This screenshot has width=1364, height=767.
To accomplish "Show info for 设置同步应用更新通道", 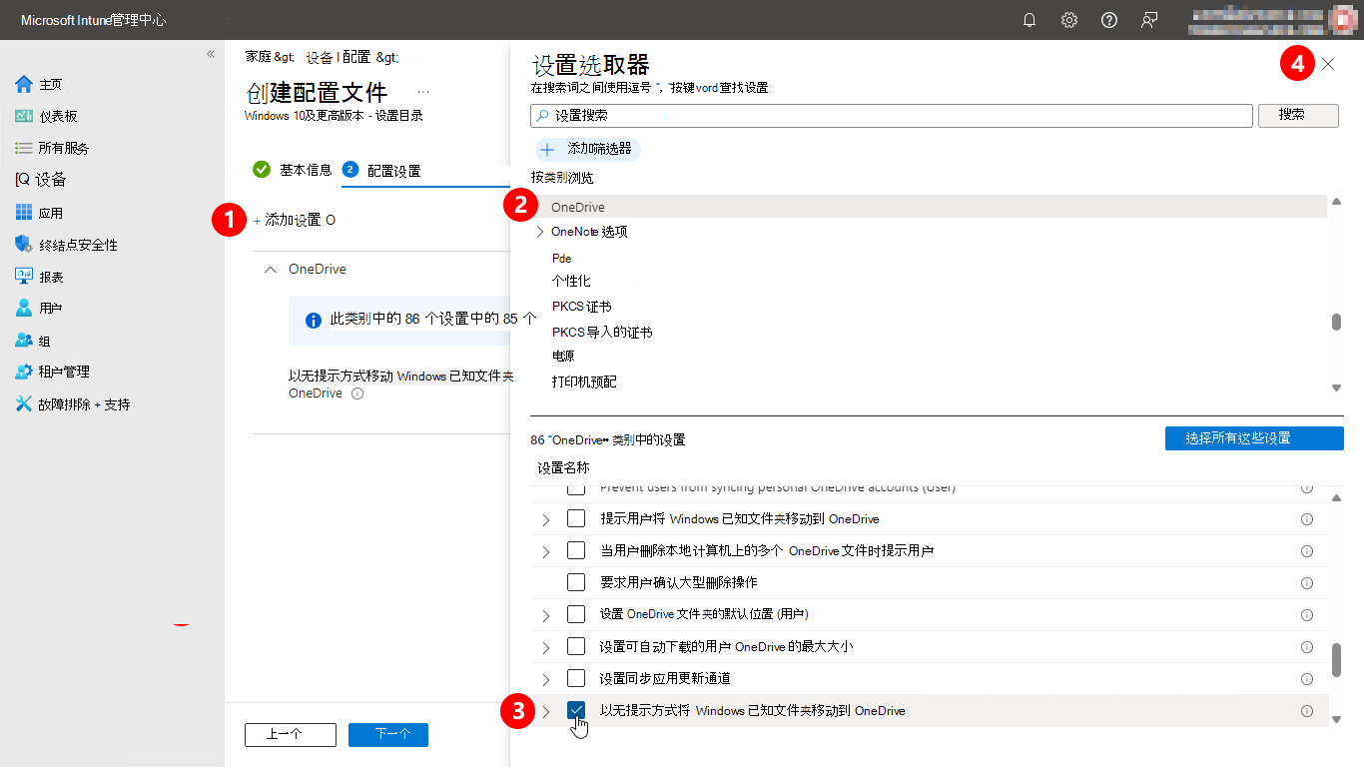I will pyautogui.click(x=1306, y=678).
